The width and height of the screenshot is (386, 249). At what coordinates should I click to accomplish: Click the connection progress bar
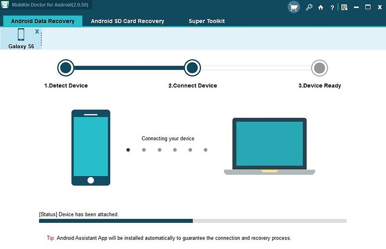click(193, 221)
